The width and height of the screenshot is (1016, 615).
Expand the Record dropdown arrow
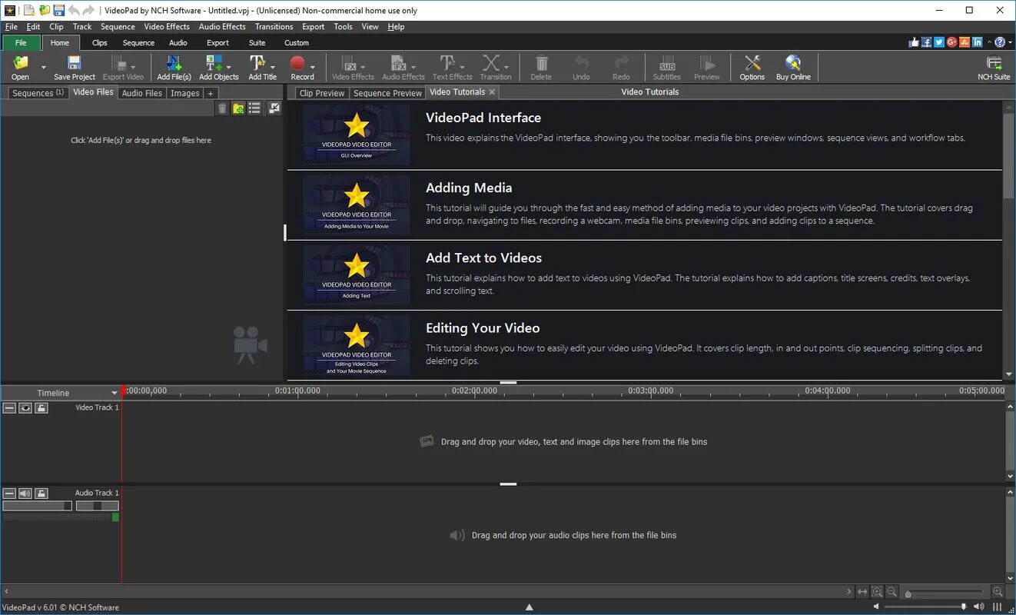(x=313, y=67)
